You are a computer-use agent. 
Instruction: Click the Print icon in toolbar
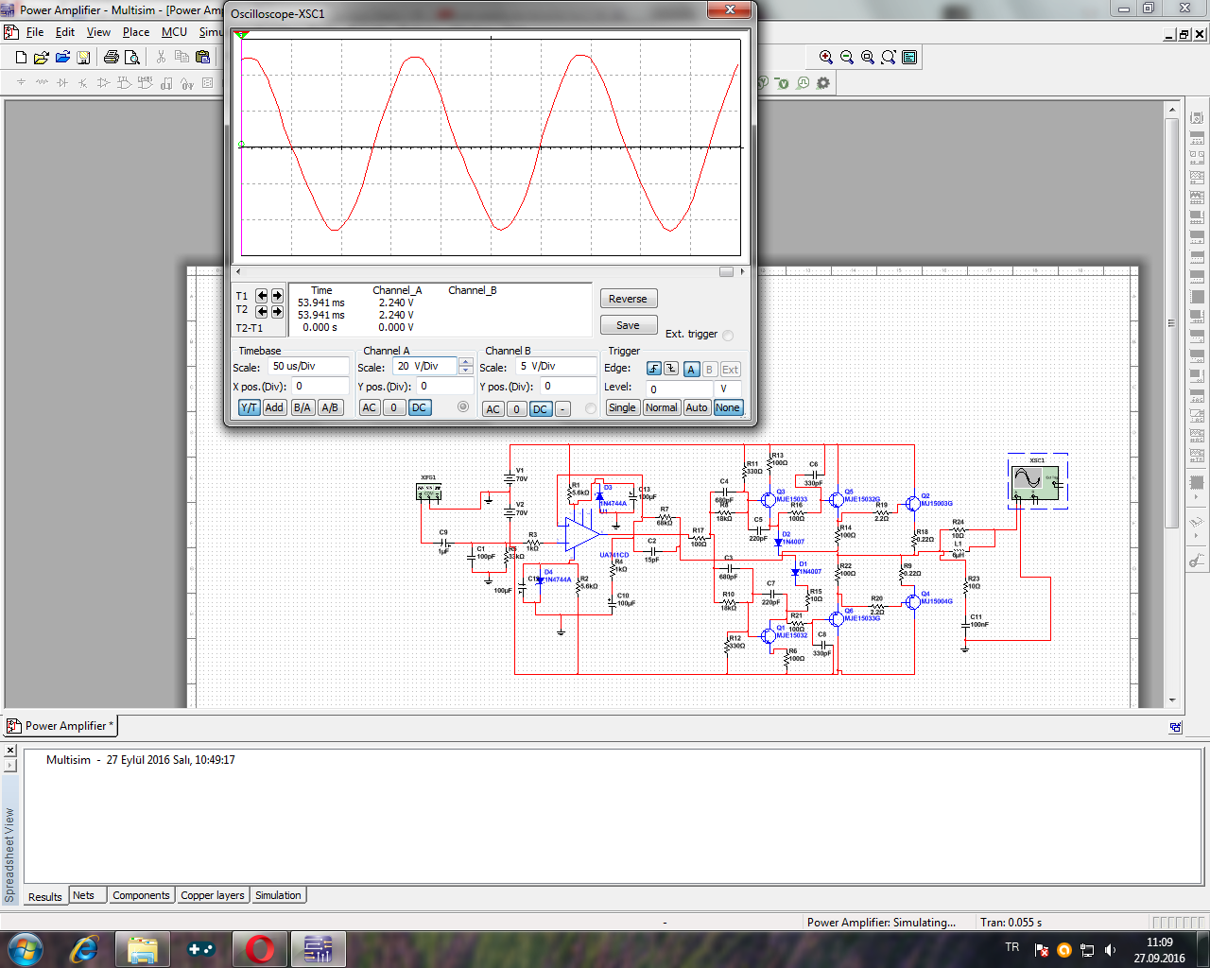pos(112,57)
